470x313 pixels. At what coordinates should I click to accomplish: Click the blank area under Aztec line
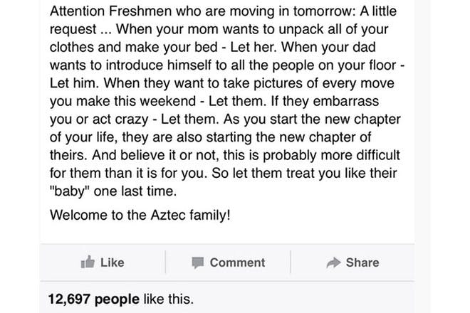pyautogui.click(x=227, y=233)
